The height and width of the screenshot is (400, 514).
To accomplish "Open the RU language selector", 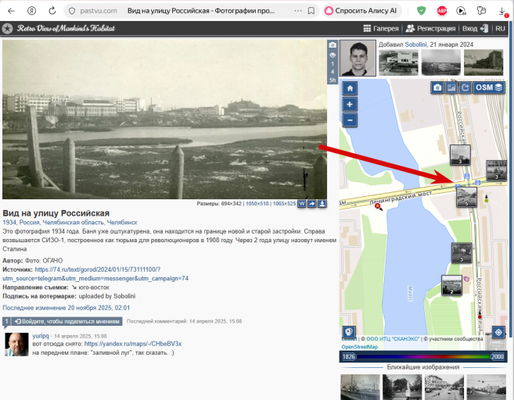I will pos(500,28).
